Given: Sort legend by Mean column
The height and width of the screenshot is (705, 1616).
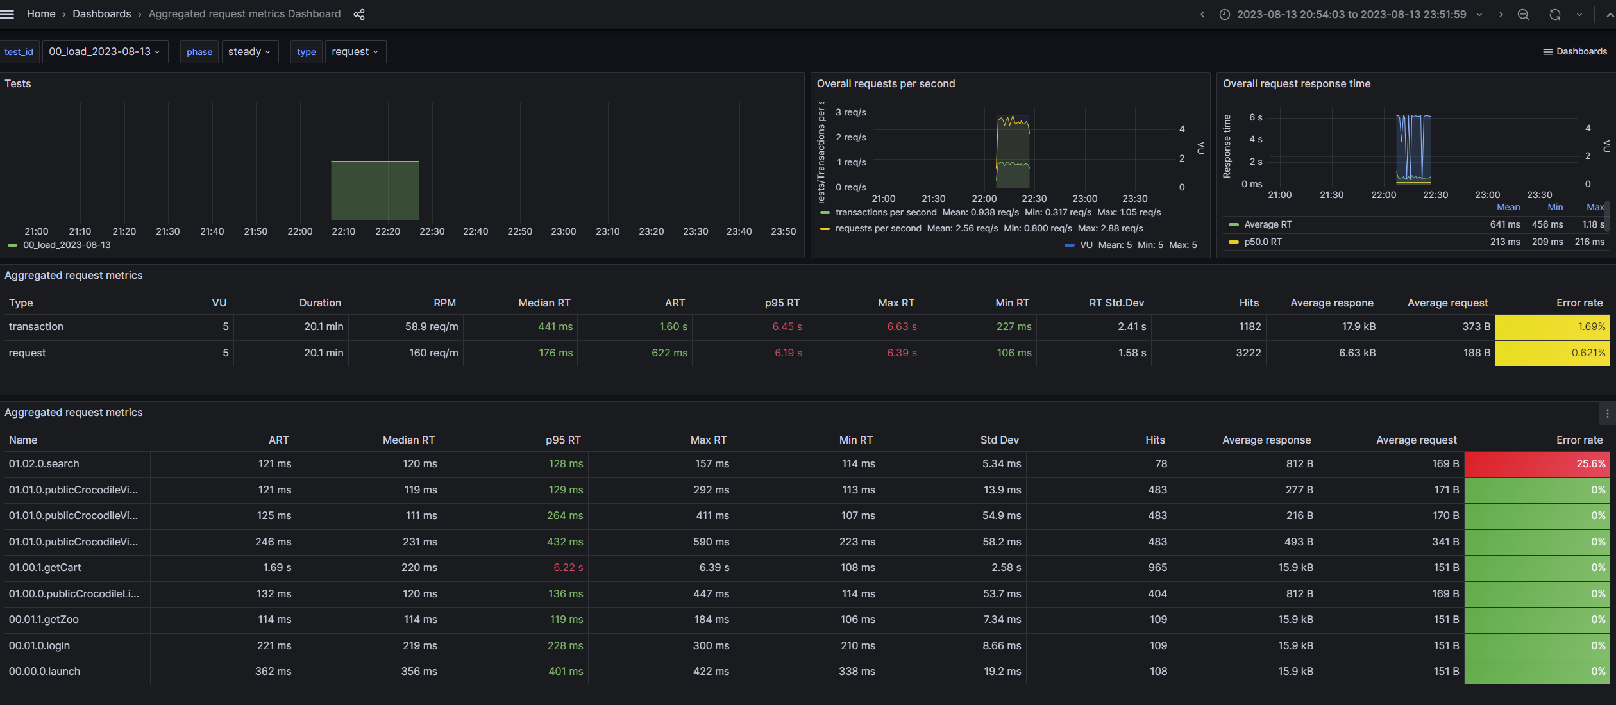Looking at the screenshot, I should [x=1508, y=207].
